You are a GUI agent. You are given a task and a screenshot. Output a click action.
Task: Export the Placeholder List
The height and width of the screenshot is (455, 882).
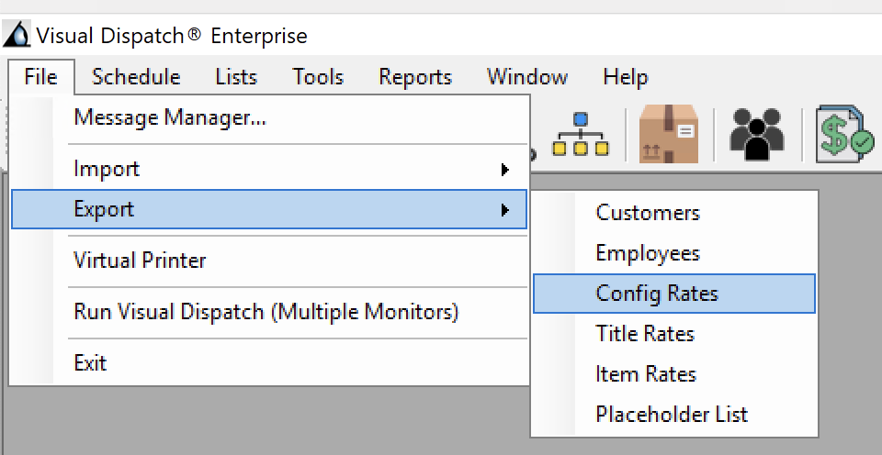[x=673, y=416]
